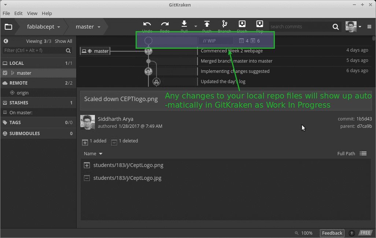Stash changes with the Stash icon
This screenshot has height=238, width=376.
[x=242, y=27]
